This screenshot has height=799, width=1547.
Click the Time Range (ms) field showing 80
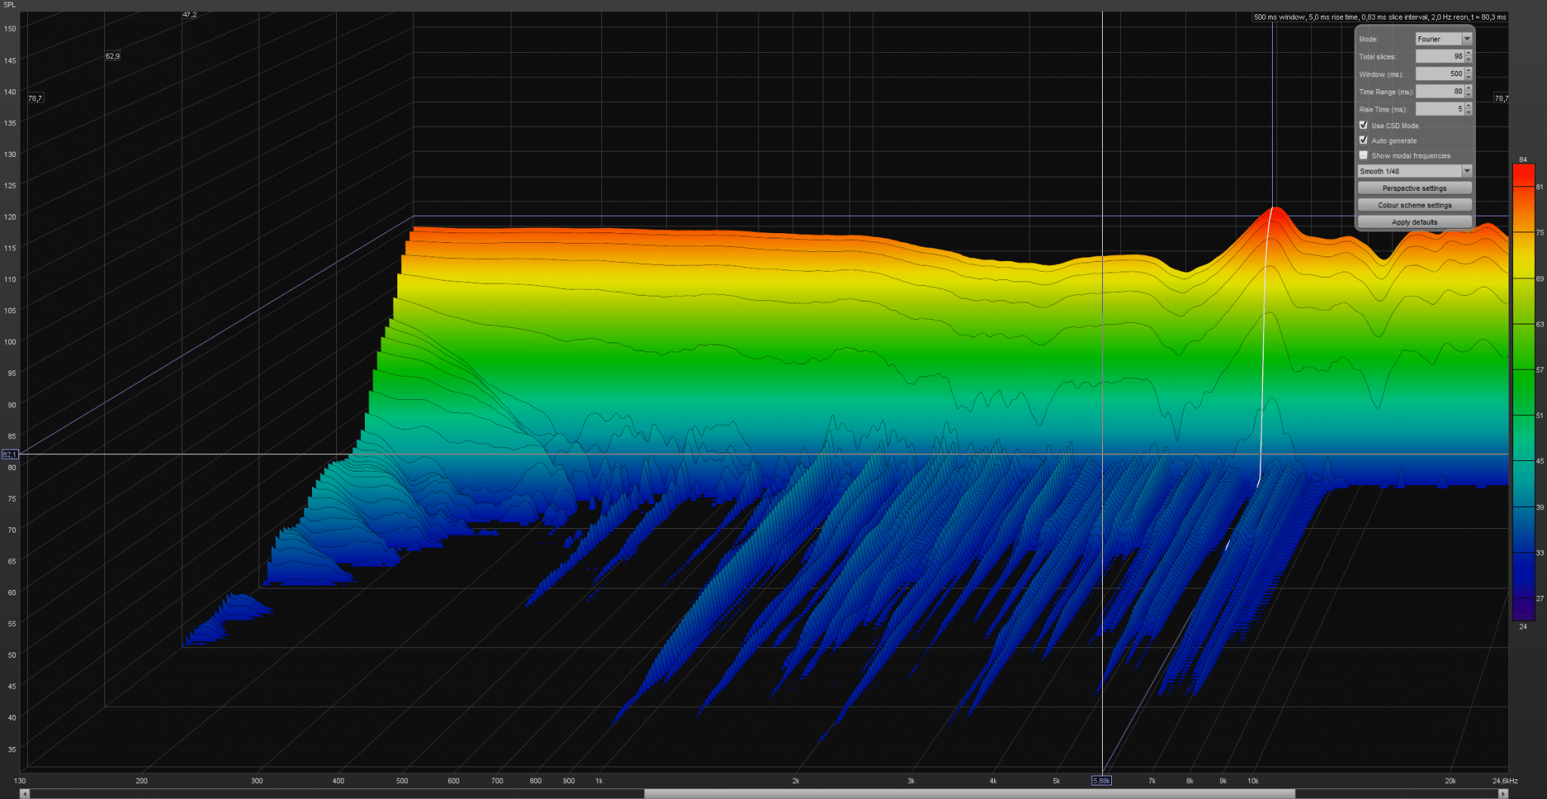(x=1440, y=91)
